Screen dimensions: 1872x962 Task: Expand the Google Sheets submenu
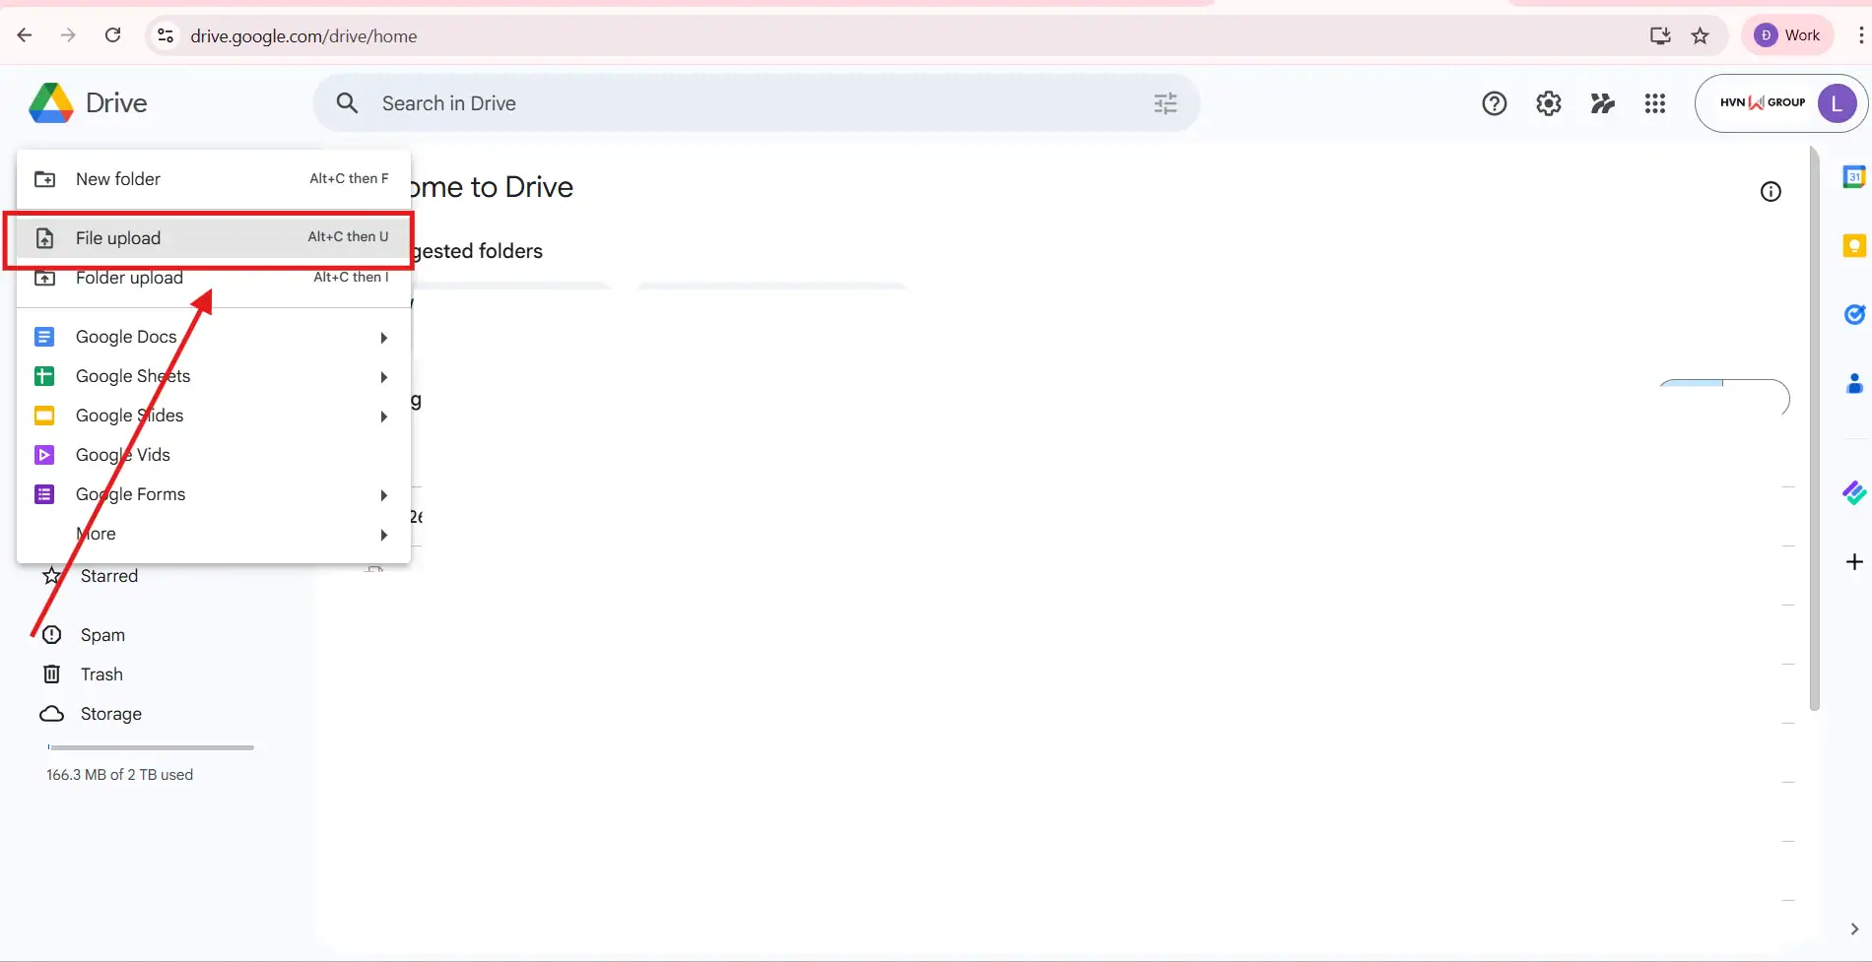pyautogui.click(x=383, y=376)
